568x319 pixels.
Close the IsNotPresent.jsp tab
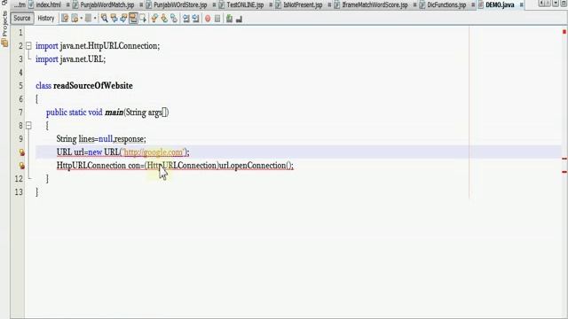click(329, 4)
